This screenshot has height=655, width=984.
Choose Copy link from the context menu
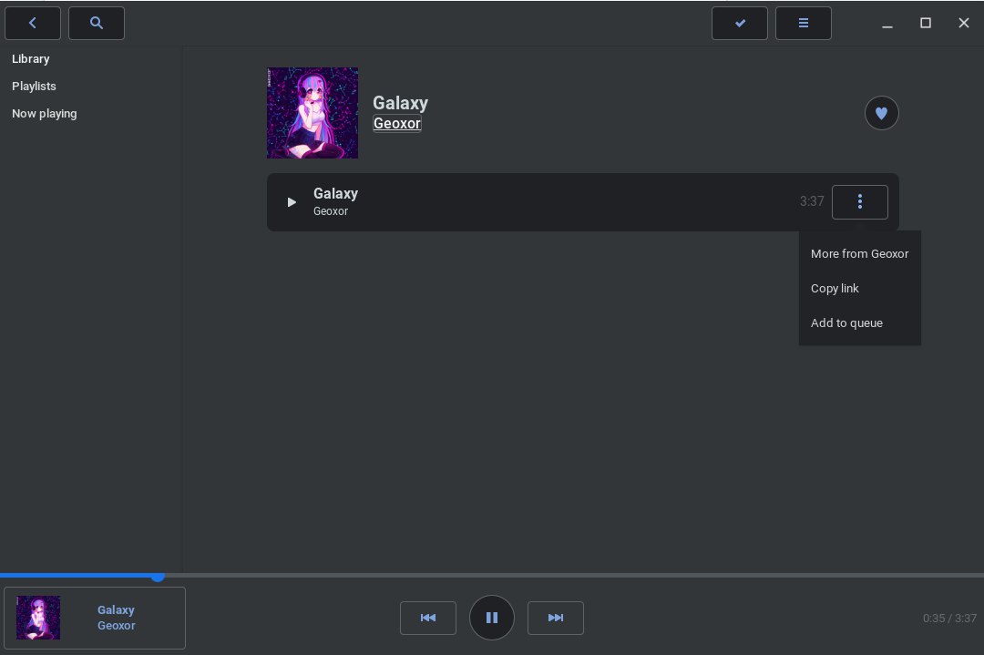point(859,288)
